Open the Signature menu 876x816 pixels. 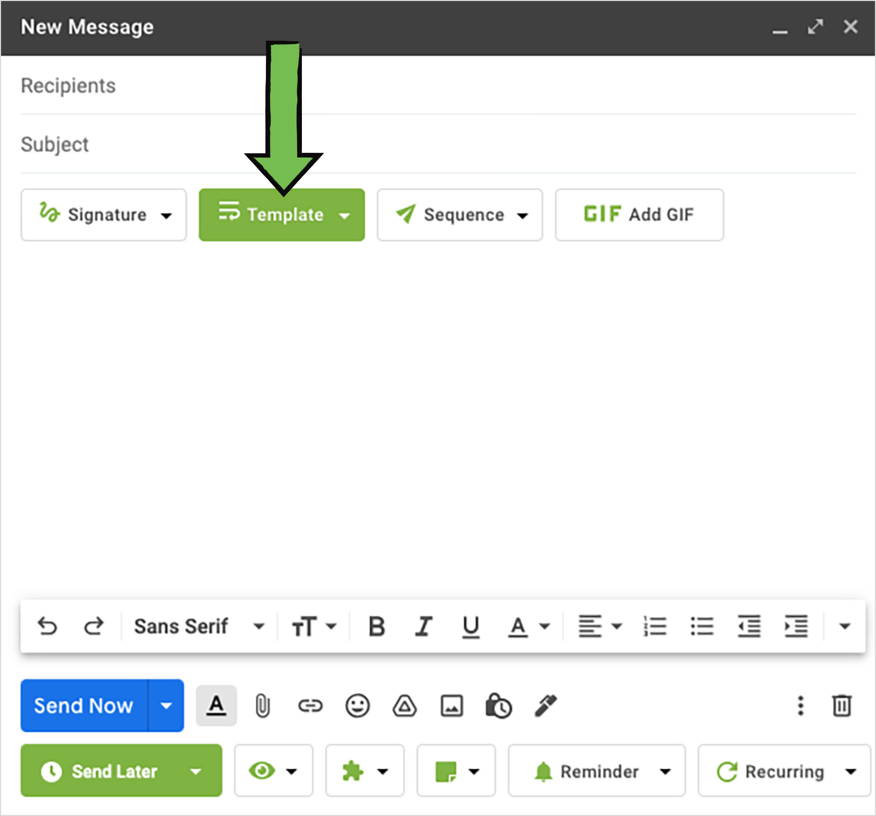point(104,215)
